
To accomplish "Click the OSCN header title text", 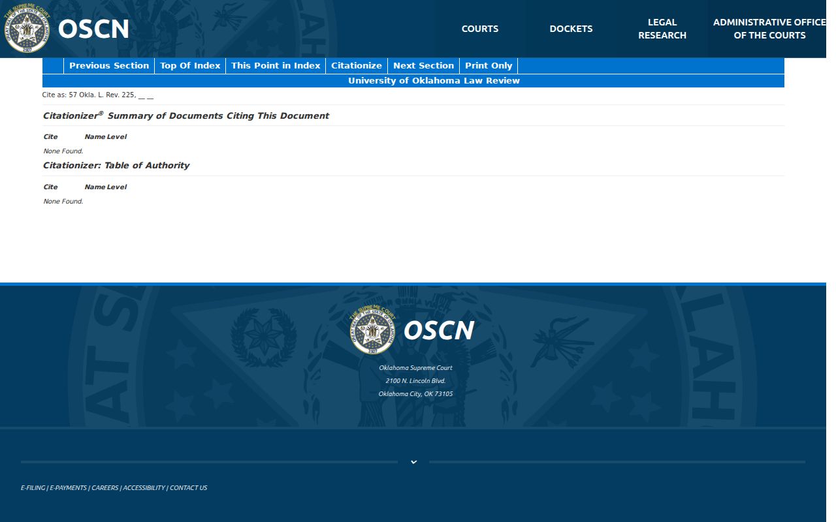I will point(93,29).
